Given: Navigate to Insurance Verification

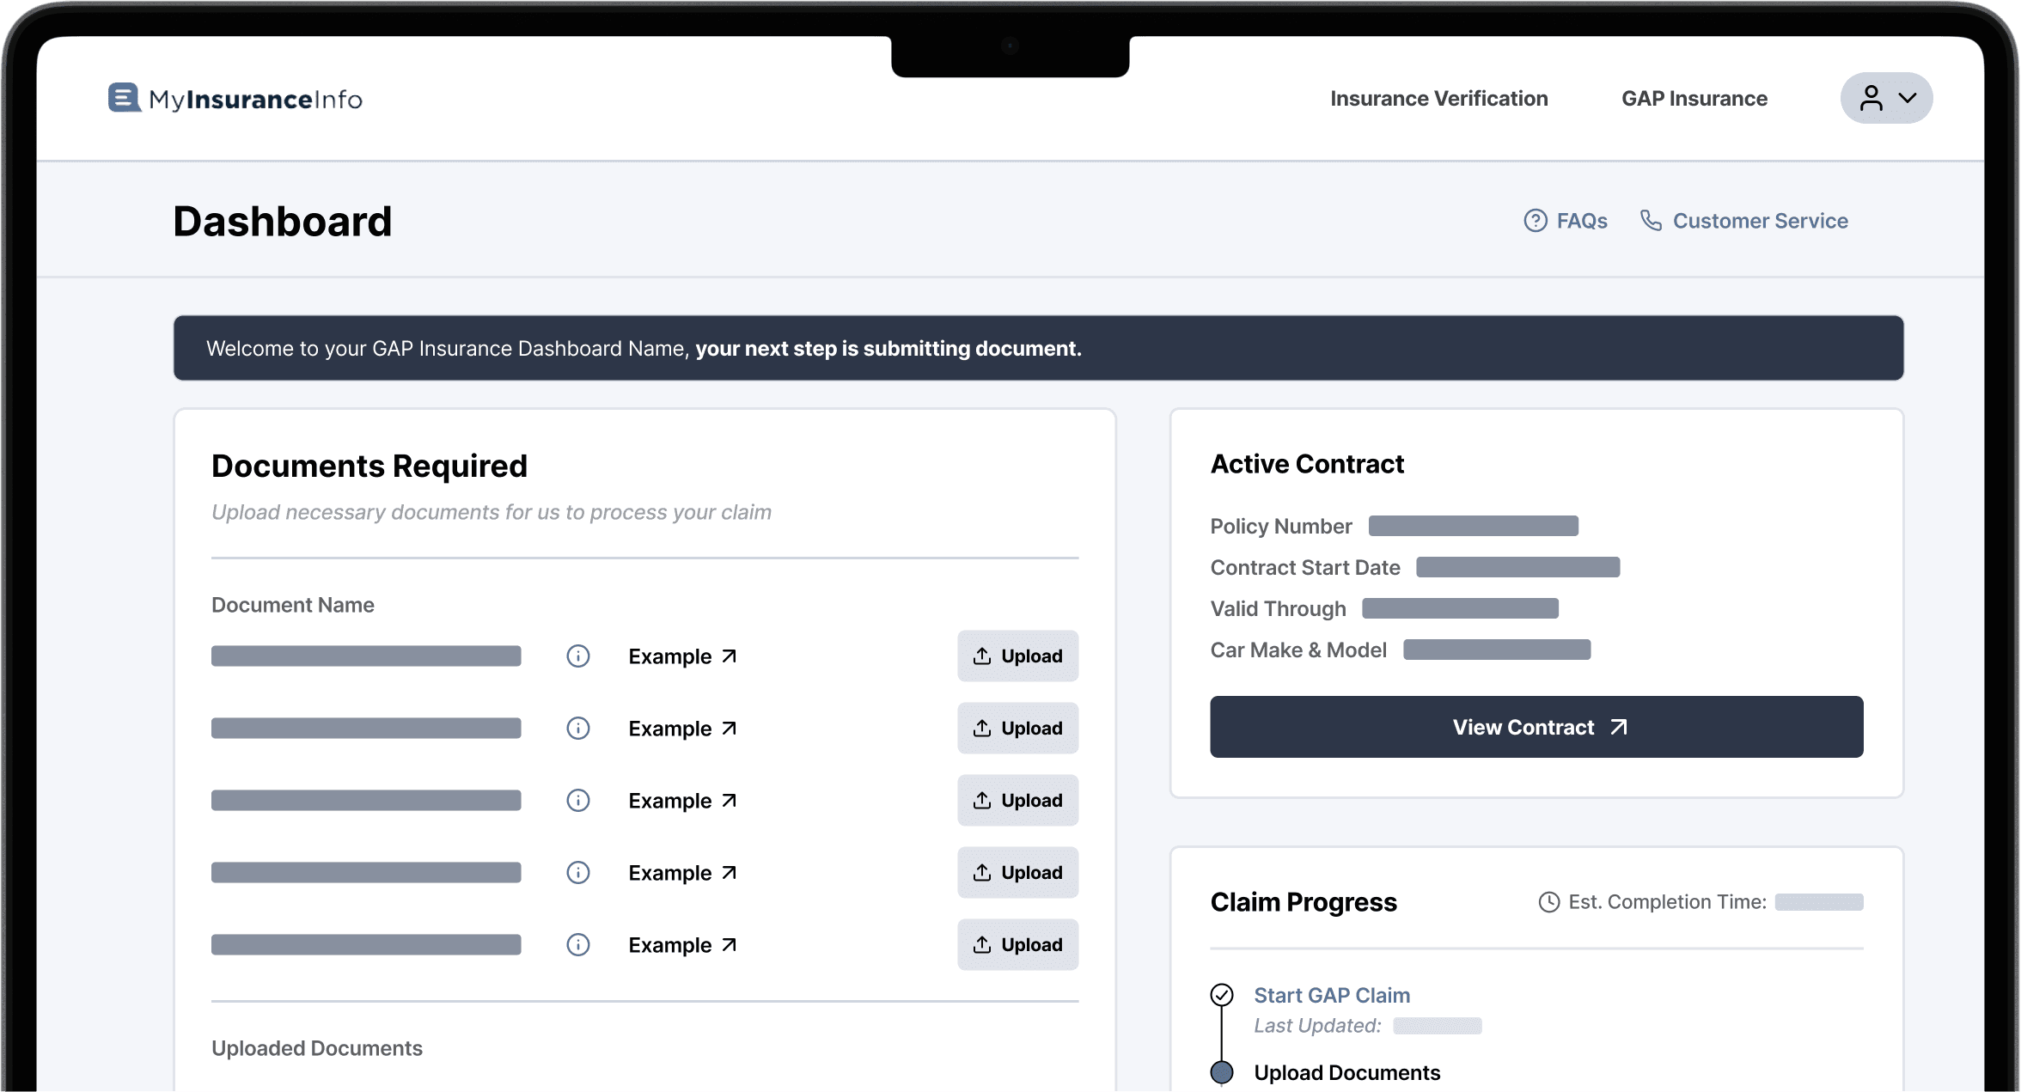Looking at the screenshot, I should point(1438,97).
